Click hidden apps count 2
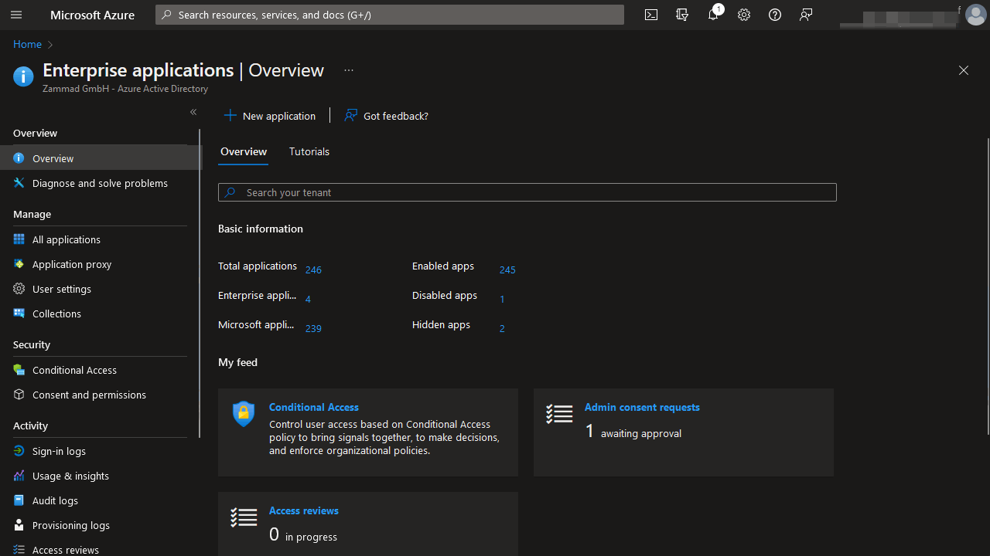This screenshot has width=990, height=556. [502, 328]
